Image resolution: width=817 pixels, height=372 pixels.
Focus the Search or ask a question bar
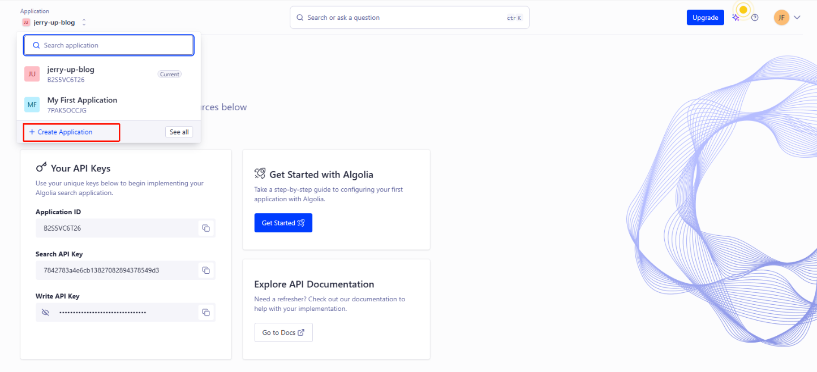click(410, 18)
